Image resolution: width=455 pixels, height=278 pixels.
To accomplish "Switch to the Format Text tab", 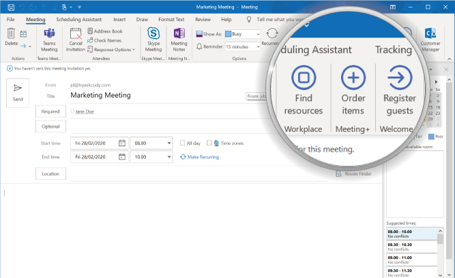I will coord(171,20).
